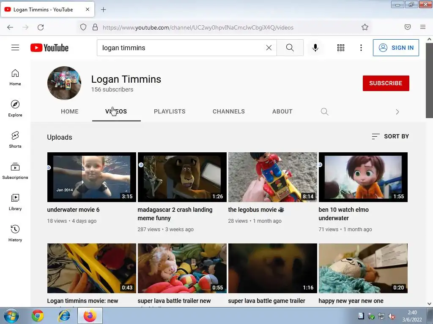This screenshot has height=324, width=433.
Task: Play the 0:20 happy new year thumbnail
Action: click(x=363, y=268)
